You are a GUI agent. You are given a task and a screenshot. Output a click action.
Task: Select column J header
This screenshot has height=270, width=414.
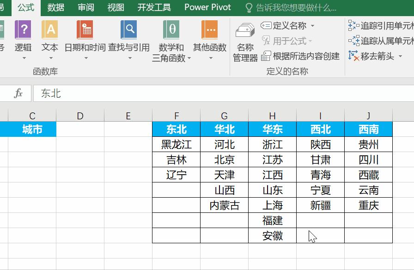click(369, 116)
